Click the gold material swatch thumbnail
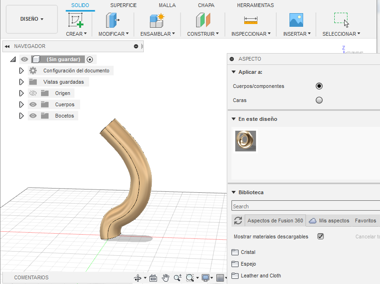 point(246,141)
